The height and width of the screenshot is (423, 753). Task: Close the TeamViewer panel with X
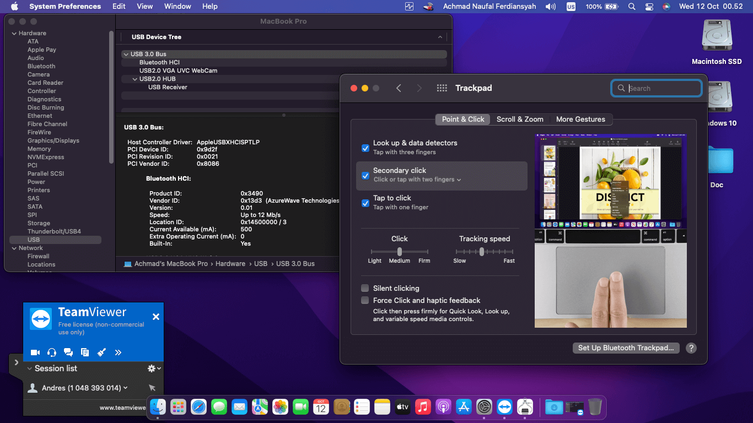[x=156, y=317]
